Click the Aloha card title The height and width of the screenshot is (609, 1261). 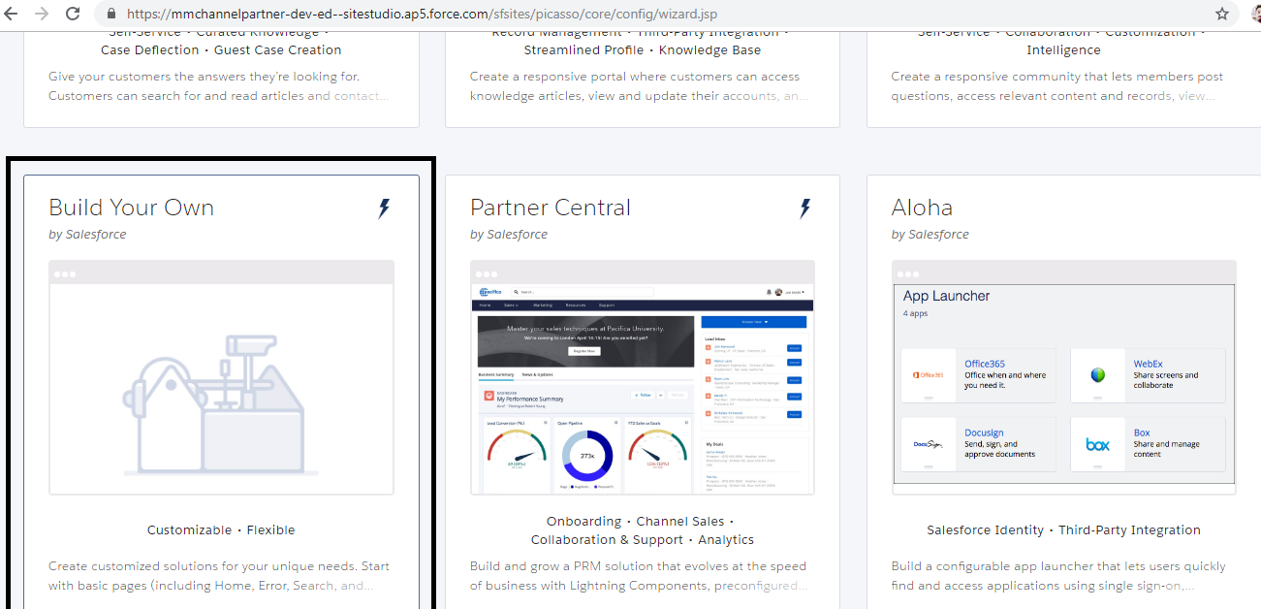coord(922,208)
